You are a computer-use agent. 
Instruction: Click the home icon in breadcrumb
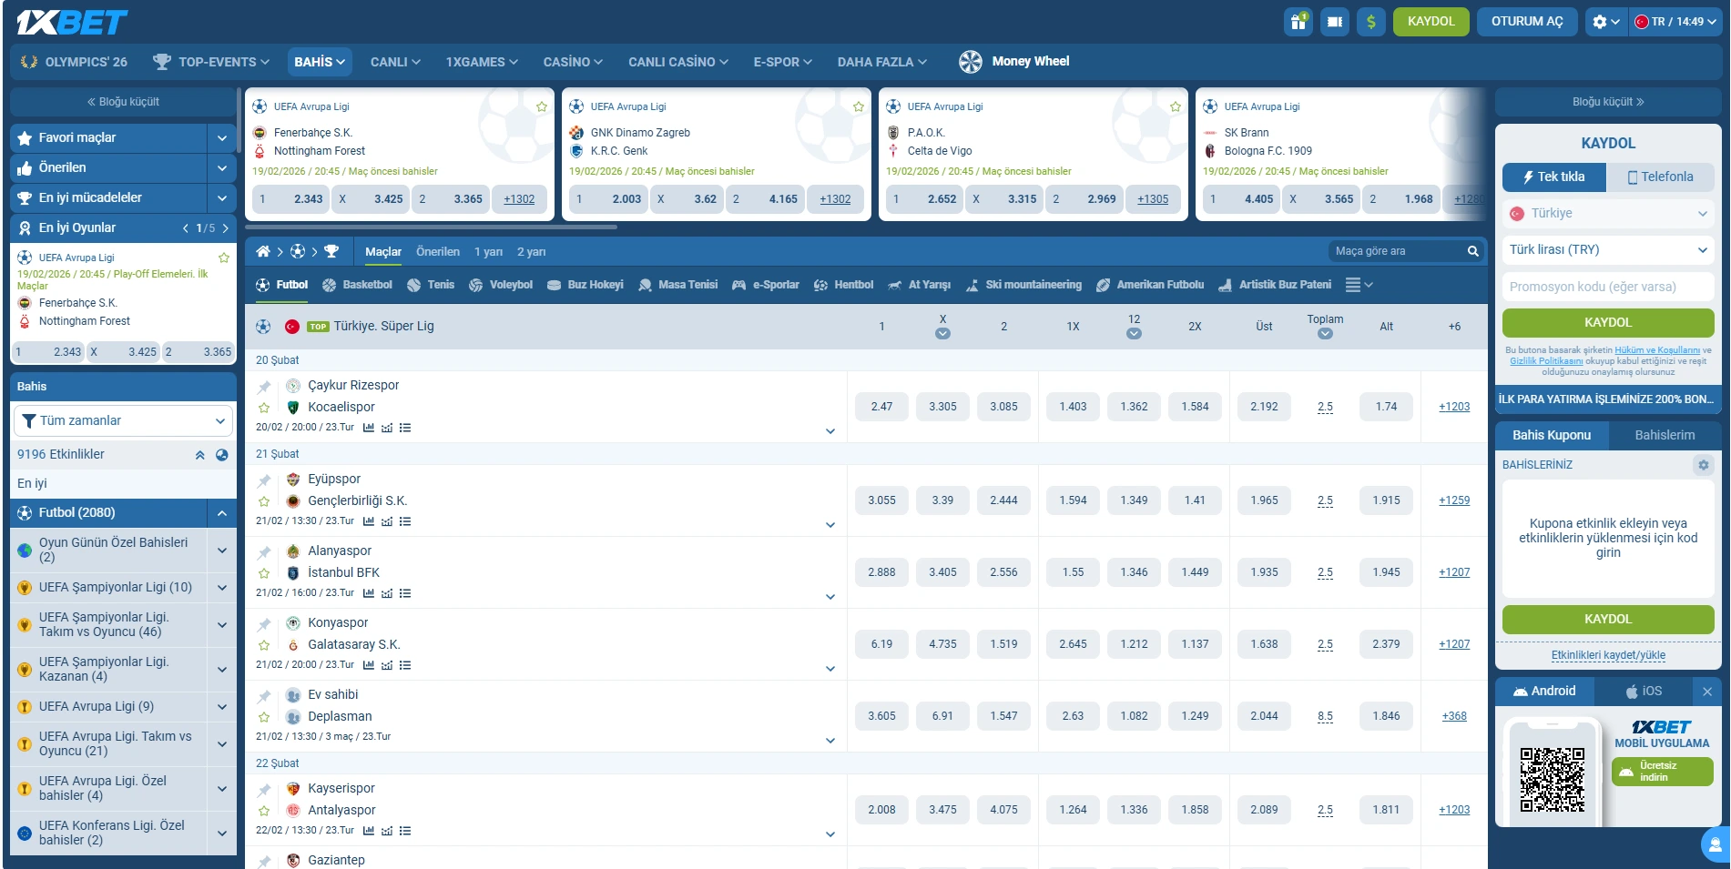[x=263, y=251]
